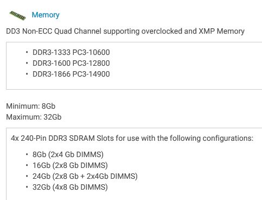Screen dimensions: 262x200
Task: Click the 240-Pin DDR3 SDRAM Slots heading
Action: click(x=132, y=138)
